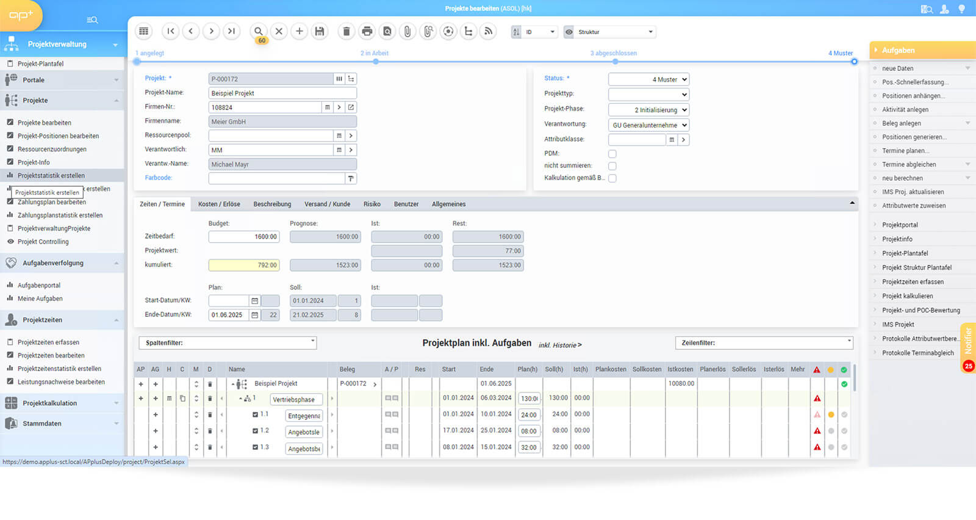Open the calendar picker for Ende-Datum/KW
The width and height of the screenshot is (976, 520).
pyautogui.click(x=255, y=315)
